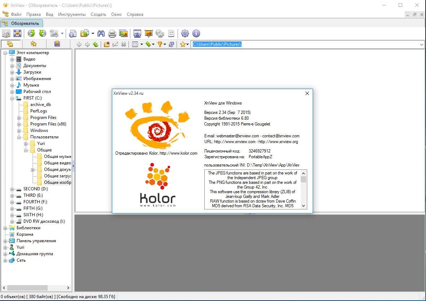Open options gear icon
Image resolution: width=426 pixels, height=301 pixels.
185,34
